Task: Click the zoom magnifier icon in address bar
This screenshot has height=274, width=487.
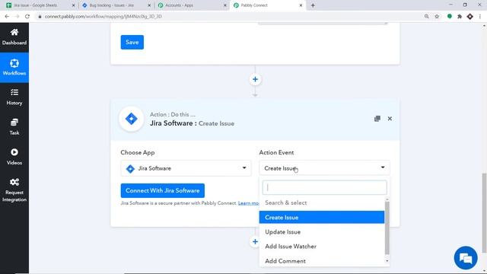Action: 426,17
